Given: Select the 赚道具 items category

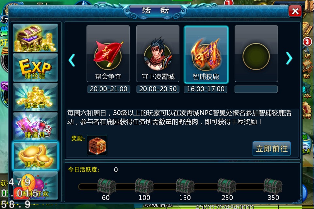Looking at the screenshot, I should (x=35, y=126).
